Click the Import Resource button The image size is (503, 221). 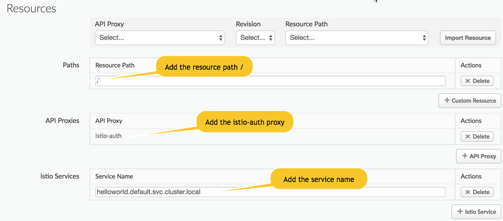pos(468,38)
